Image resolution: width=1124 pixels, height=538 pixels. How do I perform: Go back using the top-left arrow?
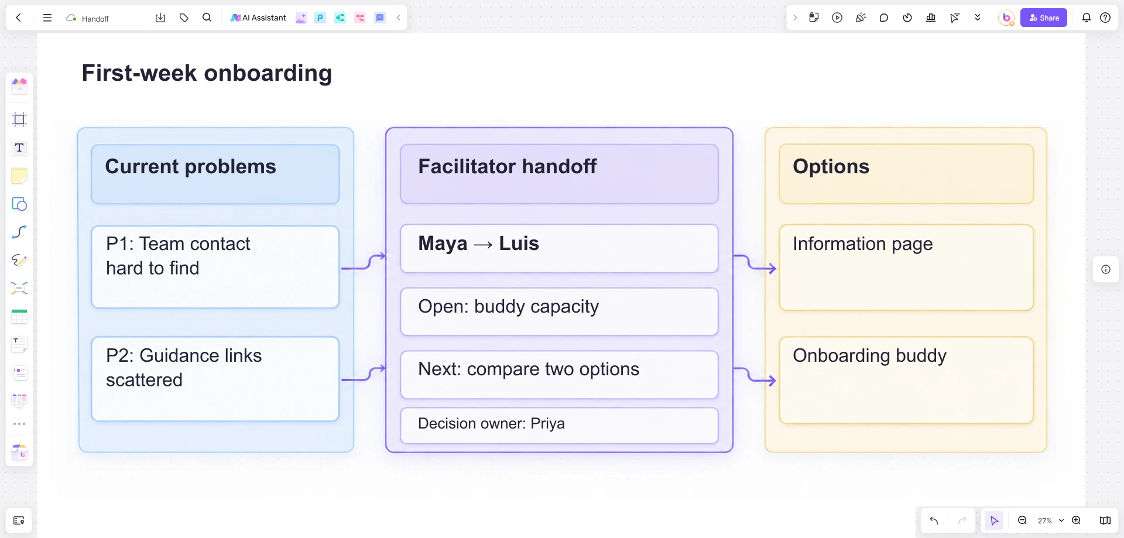pyautogui.click(x=19, y=18)
